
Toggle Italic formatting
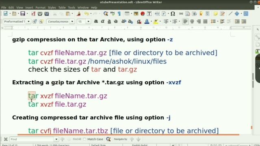(x=102, y=21)
